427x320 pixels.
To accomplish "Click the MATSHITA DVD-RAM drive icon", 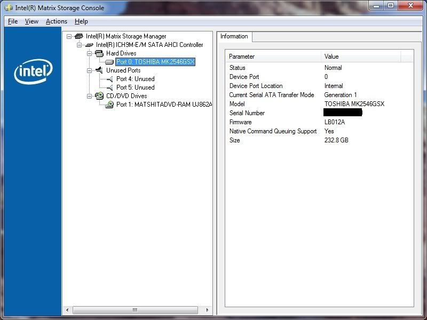I will click(109, 105).
